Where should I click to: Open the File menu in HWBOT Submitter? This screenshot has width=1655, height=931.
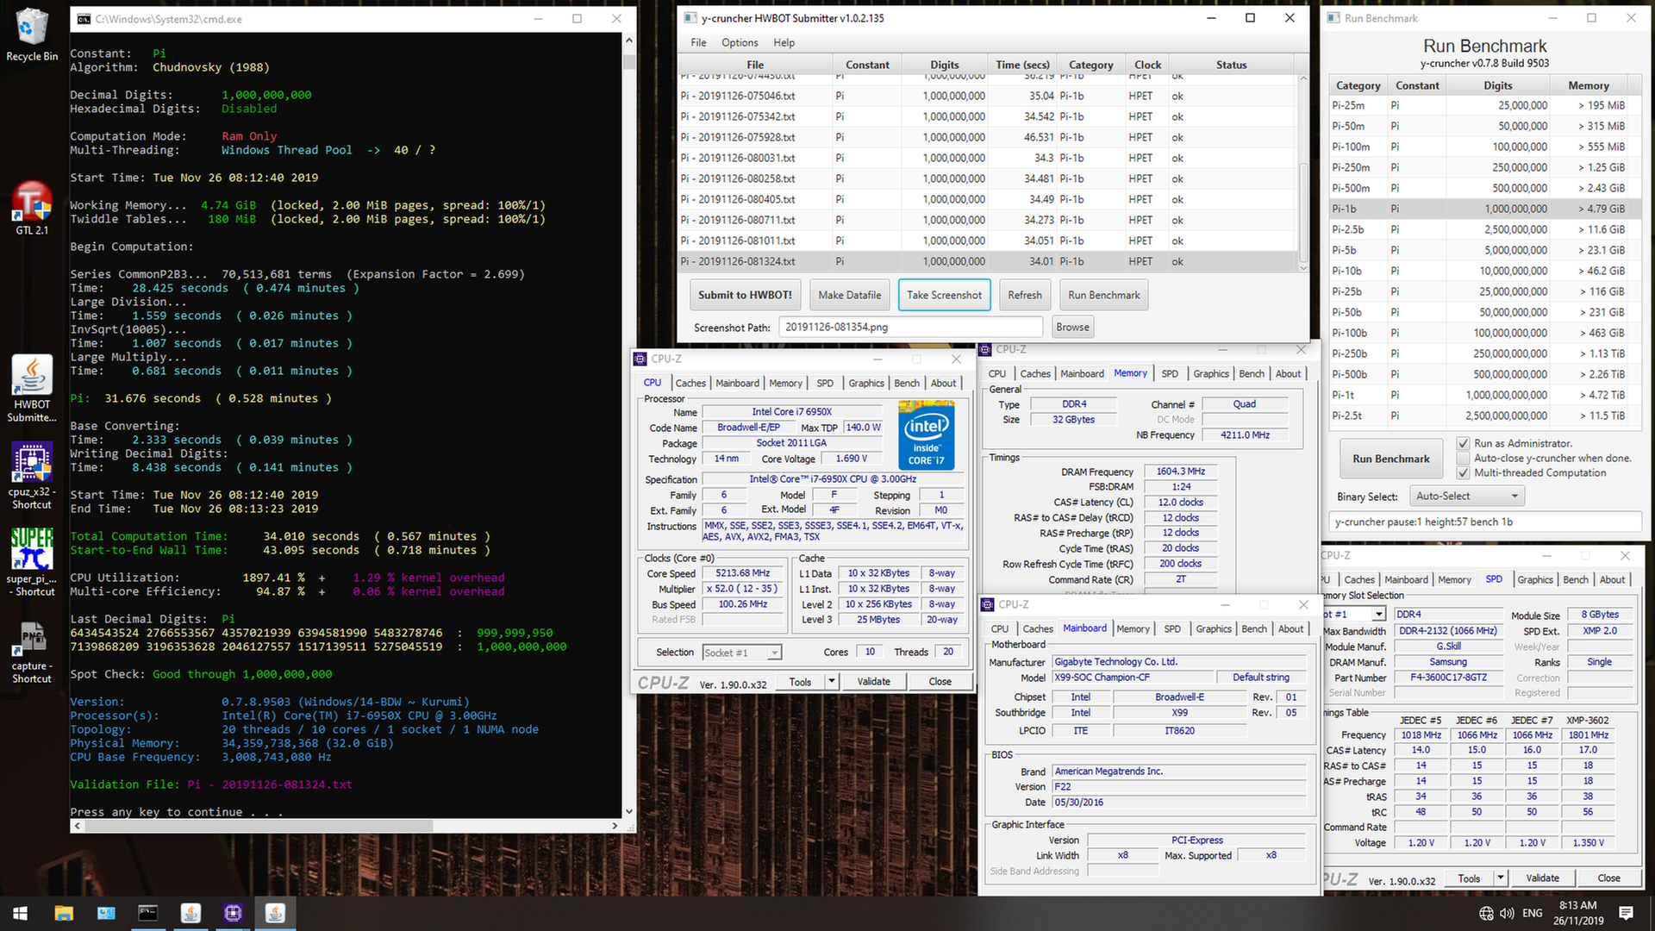point(698,42)
